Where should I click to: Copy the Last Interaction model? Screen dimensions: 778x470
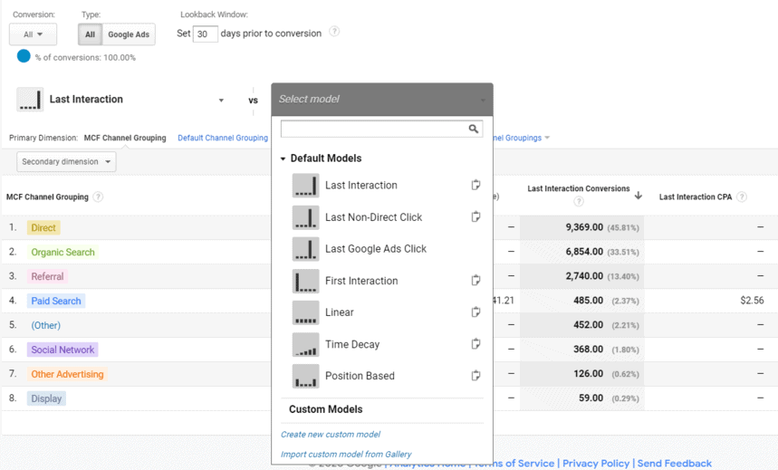pos(475,185)
